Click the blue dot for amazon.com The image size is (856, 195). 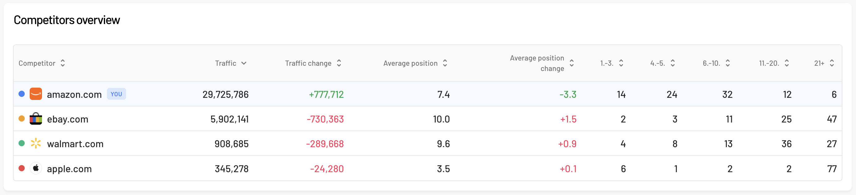pyautogui.click(x=22, y=94)
